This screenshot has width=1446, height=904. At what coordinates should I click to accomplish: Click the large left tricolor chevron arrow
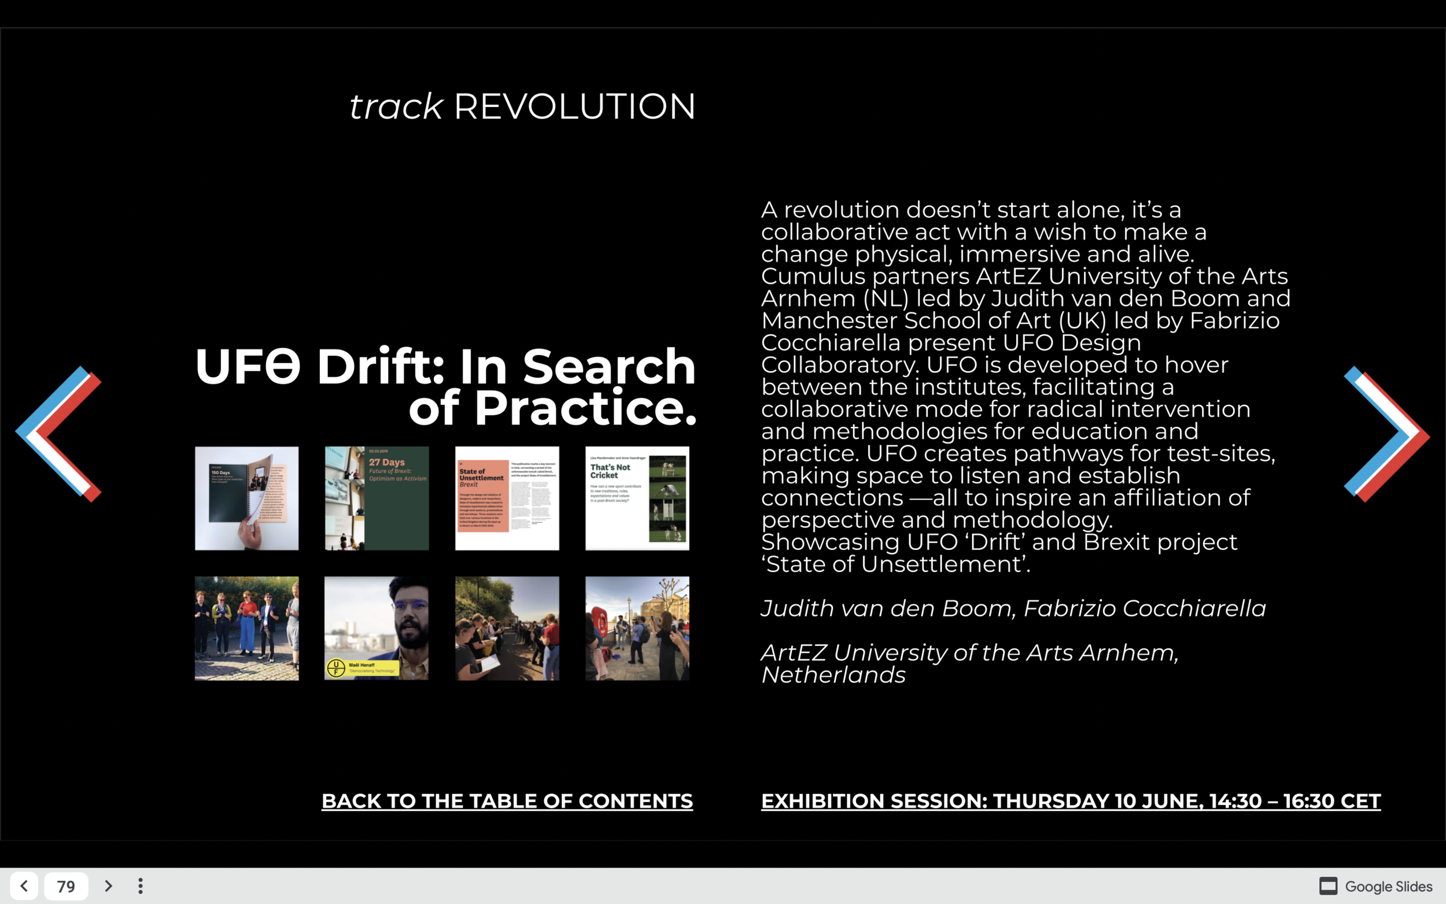(58, 434)
